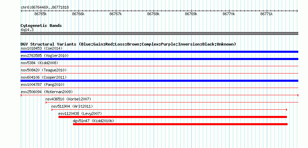Viewport: 308px width, 148px height.
Task: Click the blue esv2763585 gain bar
Action: pyautogui.click(x=159, y=59)
